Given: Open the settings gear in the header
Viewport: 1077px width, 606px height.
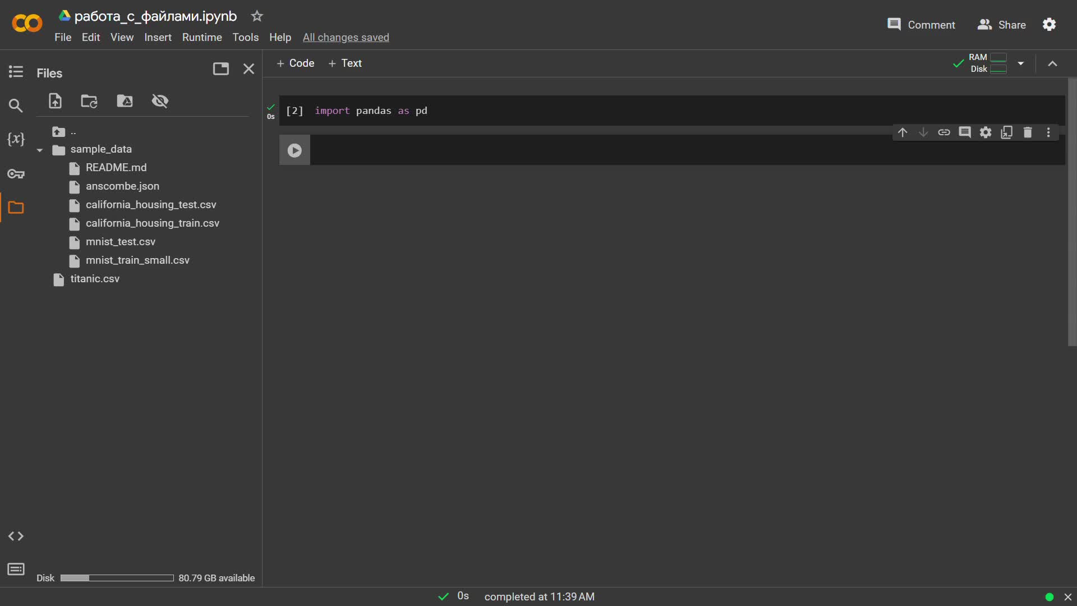Looking at the screenshot, I should click(1049, 24).
